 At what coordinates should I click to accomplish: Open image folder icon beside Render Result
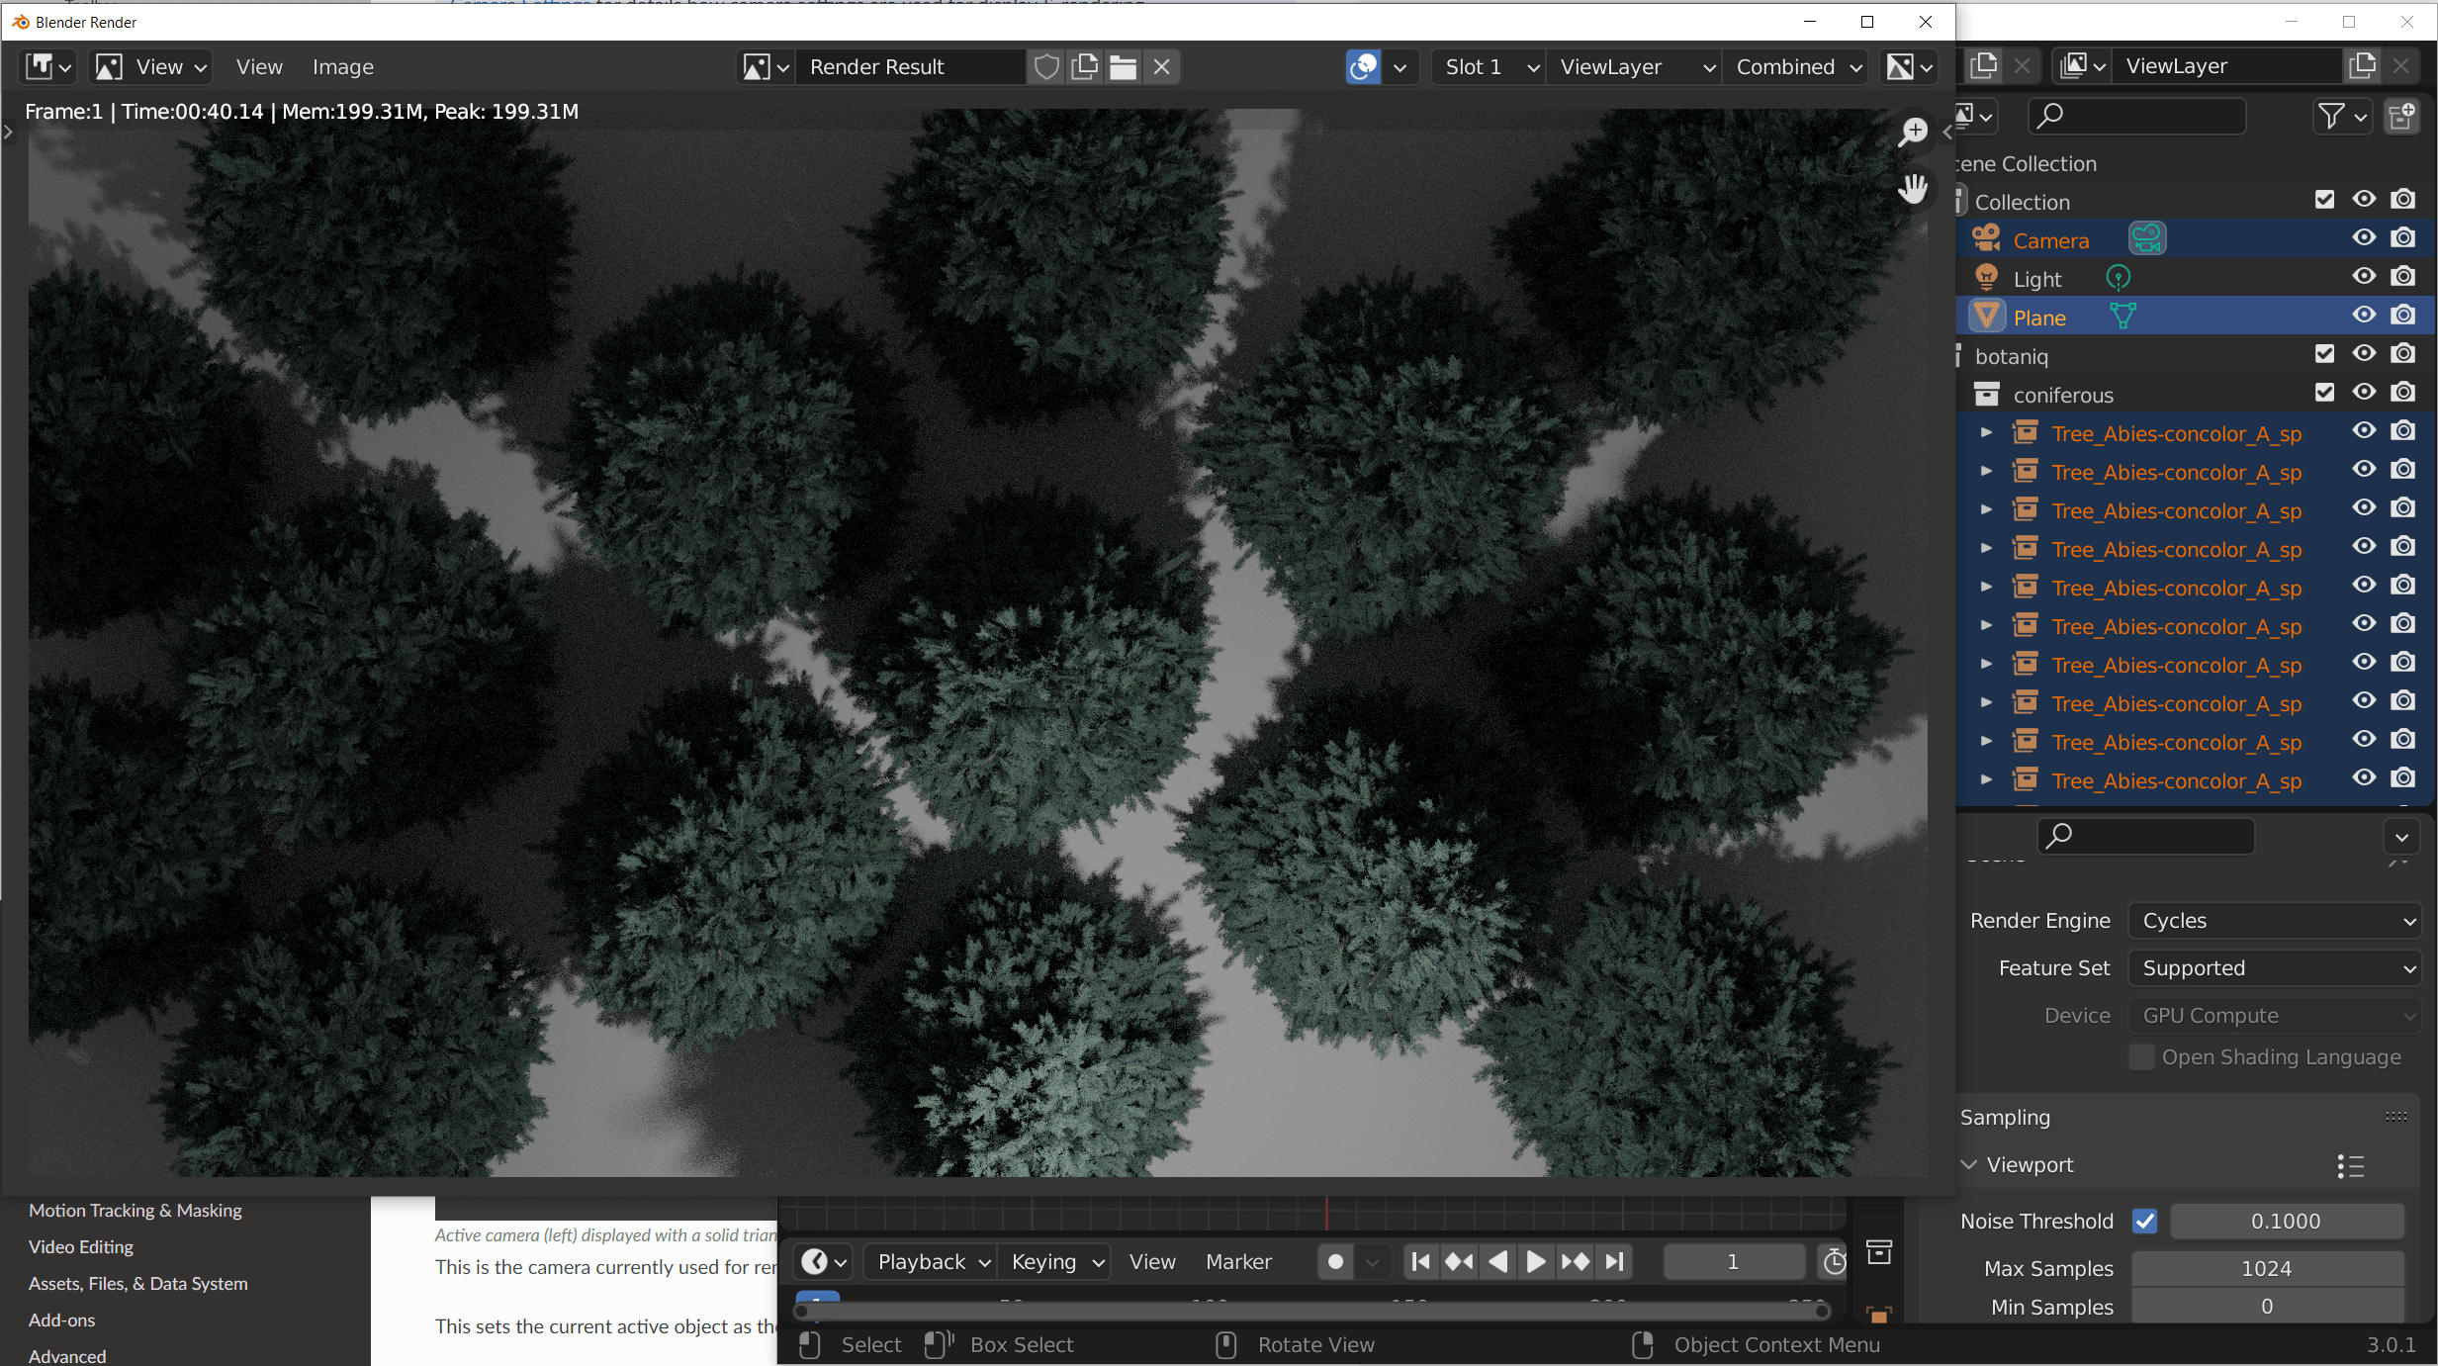(1123, 67)
